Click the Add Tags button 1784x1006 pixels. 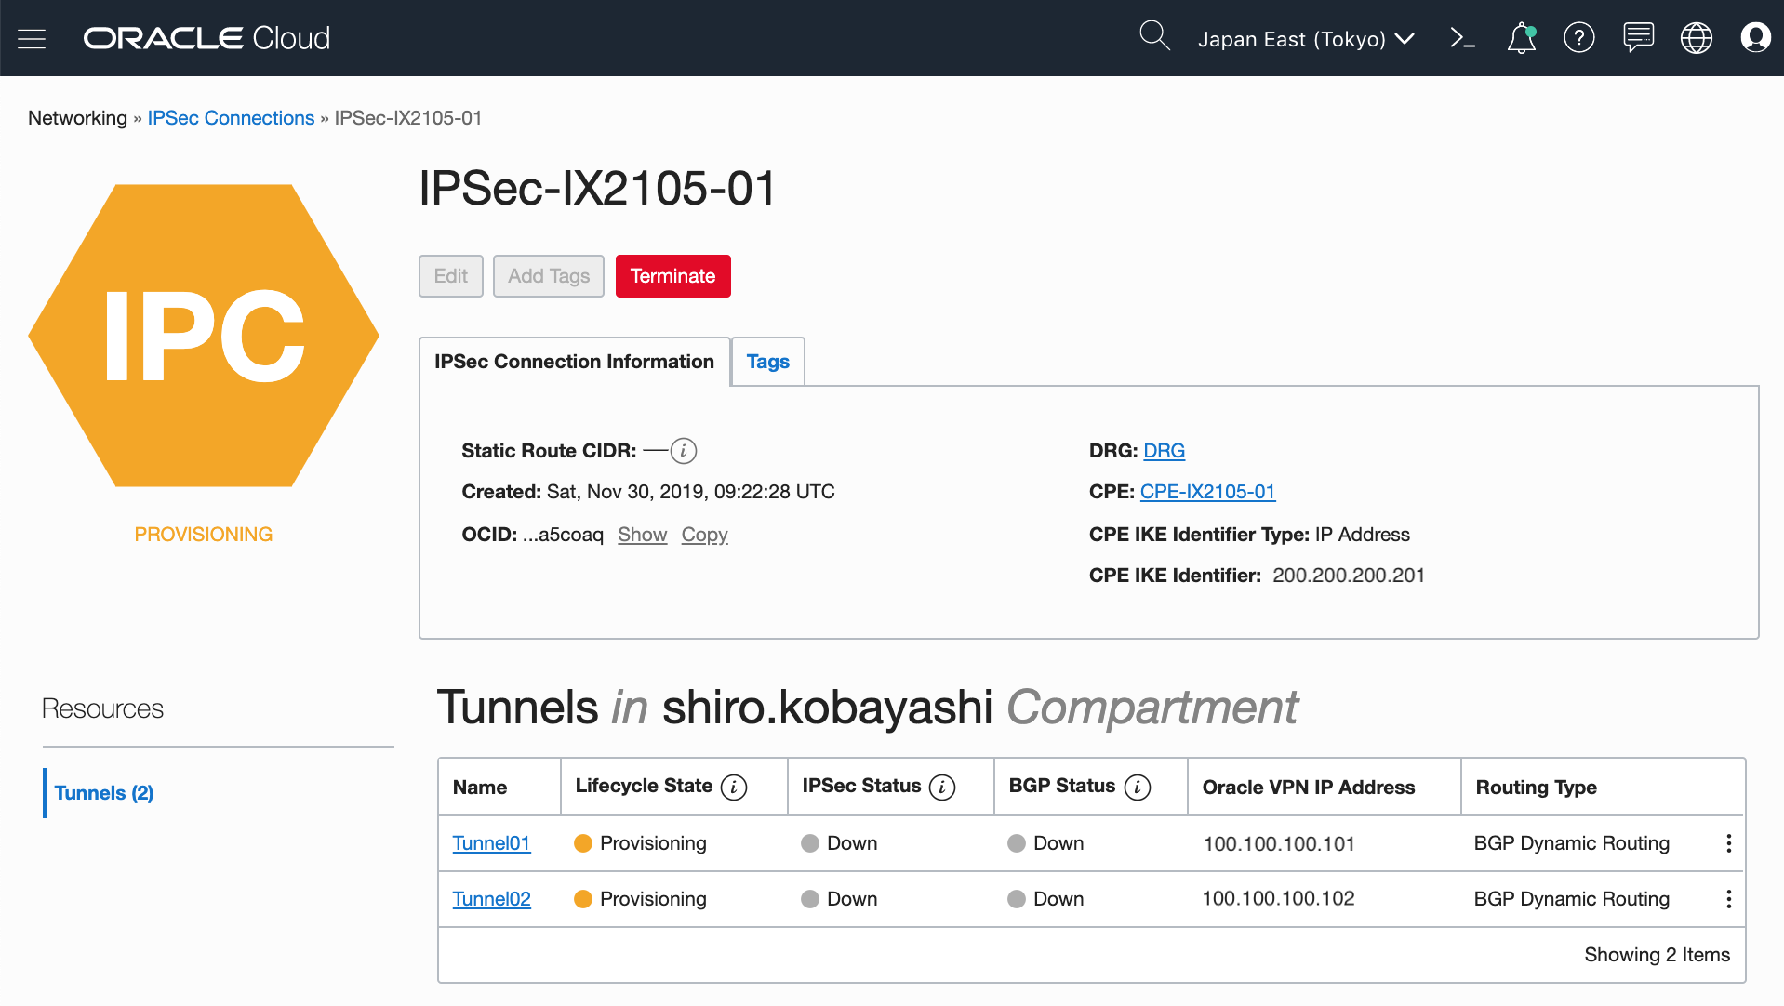(x=549, y=276)
